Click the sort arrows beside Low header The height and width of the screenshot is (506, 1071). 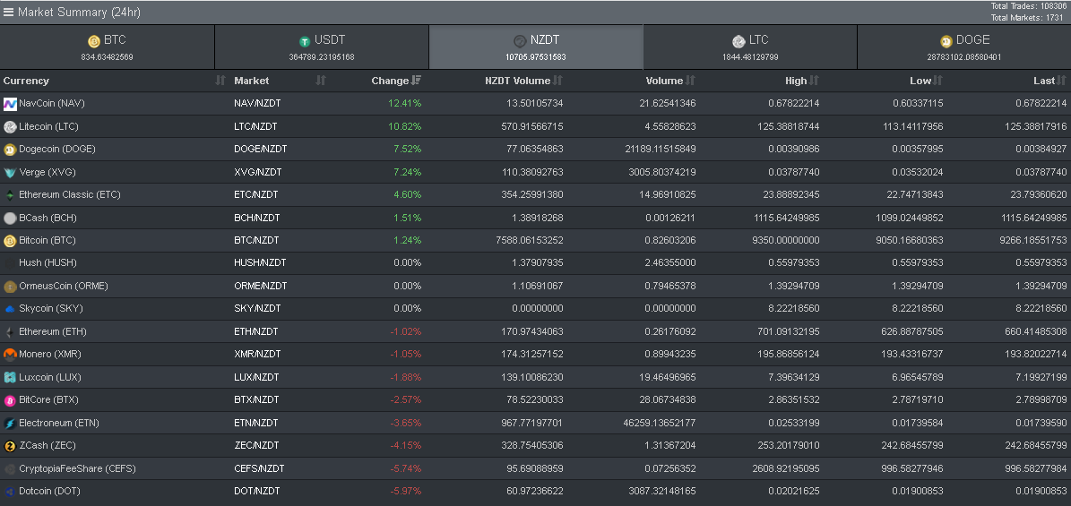tap(937, 81)
